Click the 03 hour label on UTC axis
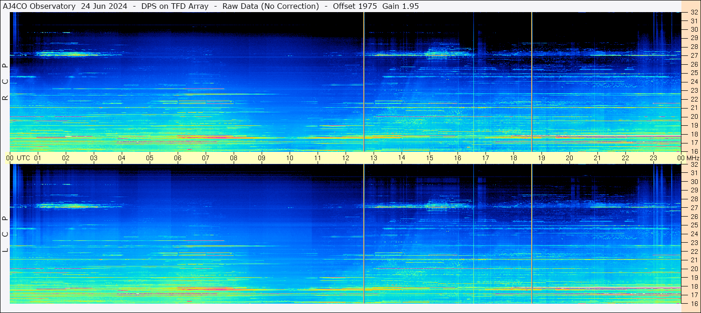 pyautogui.click(x=94, y=158)
